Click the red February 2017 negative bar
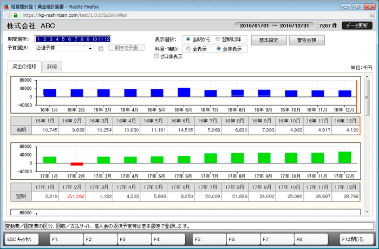The width and height of the screenshot is (379, 249). click(77, 163)
